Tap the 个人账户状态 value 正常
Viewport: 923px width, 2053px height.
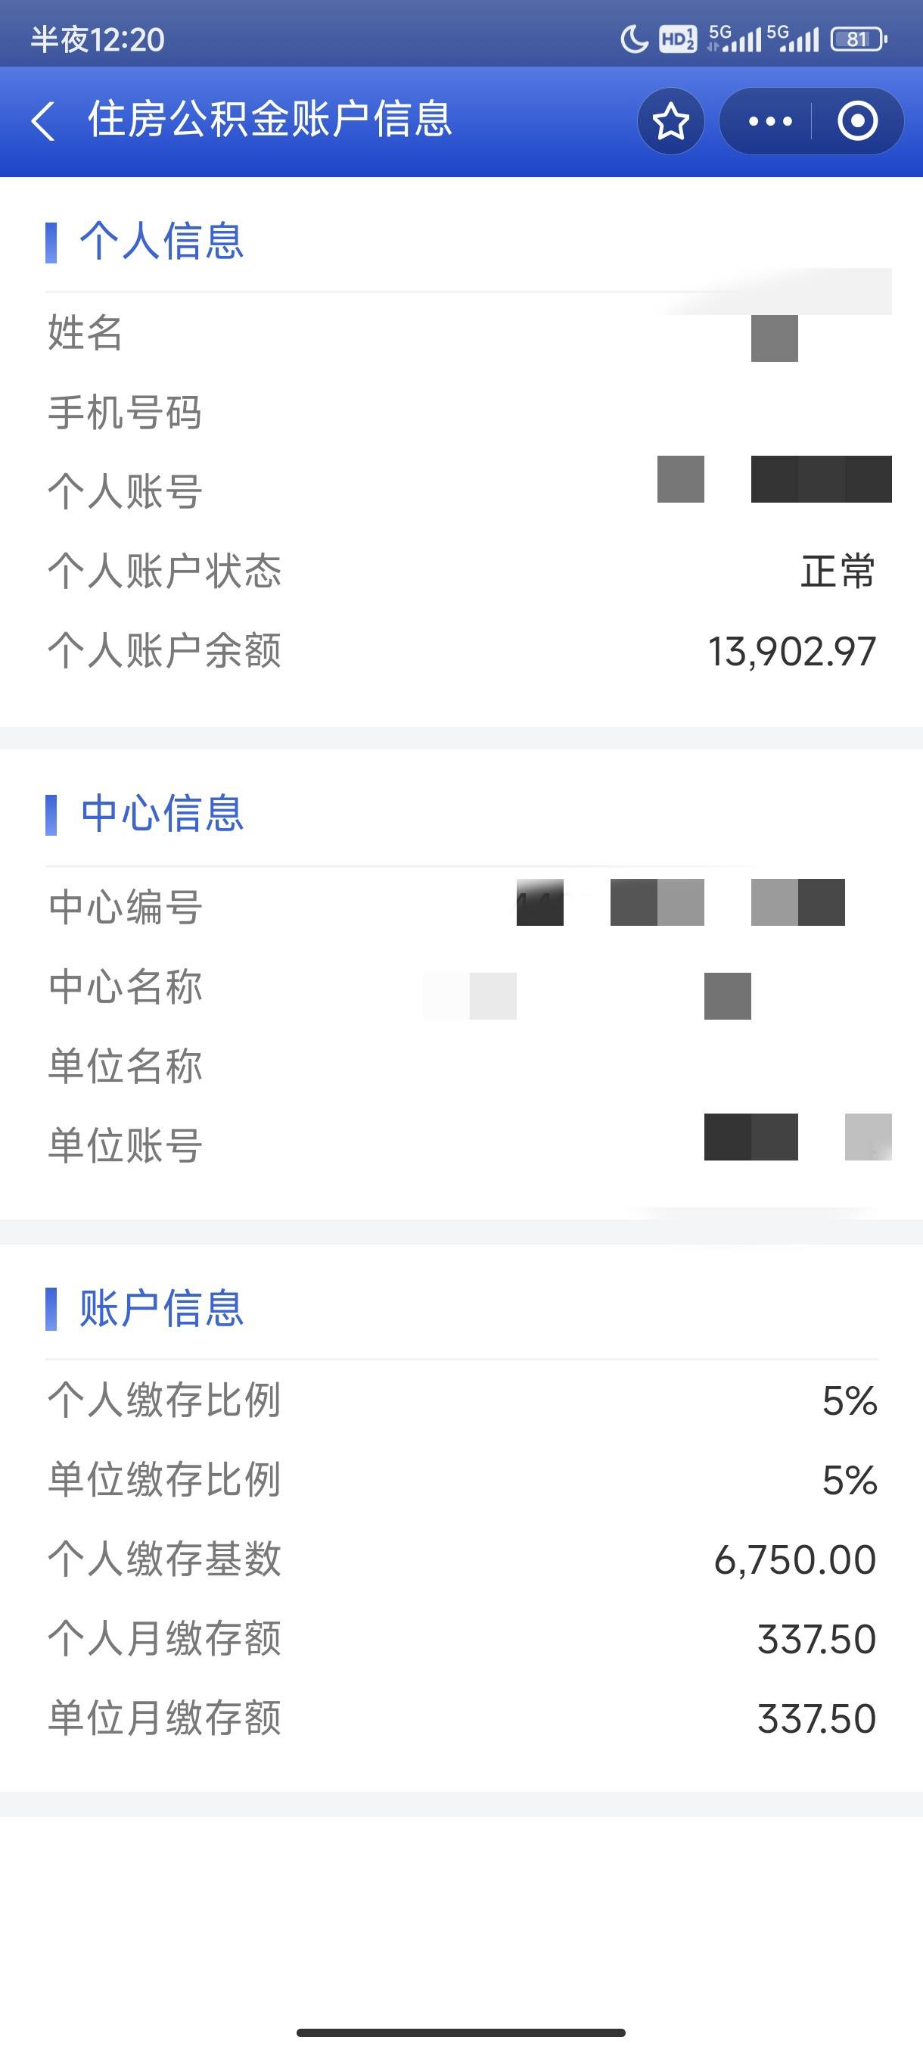pyautogui.click(x=838, y=572)
